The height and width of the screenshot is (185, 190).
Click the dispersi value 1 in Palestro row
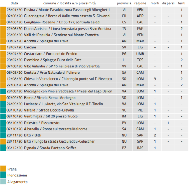168,122
